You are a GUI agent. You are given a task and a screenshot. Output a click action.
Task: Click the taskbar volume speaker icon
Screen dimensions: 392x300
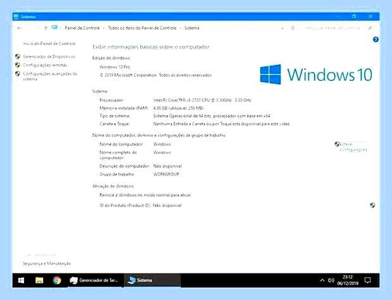[x=331, y=280]
